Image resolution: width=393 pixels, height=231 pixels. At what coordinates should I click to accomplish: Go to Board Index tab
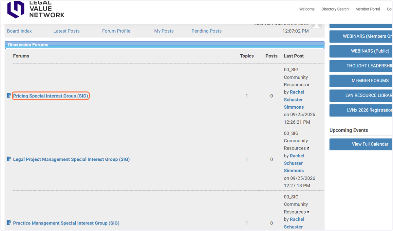pyautogui.click(x=19, y=31)
